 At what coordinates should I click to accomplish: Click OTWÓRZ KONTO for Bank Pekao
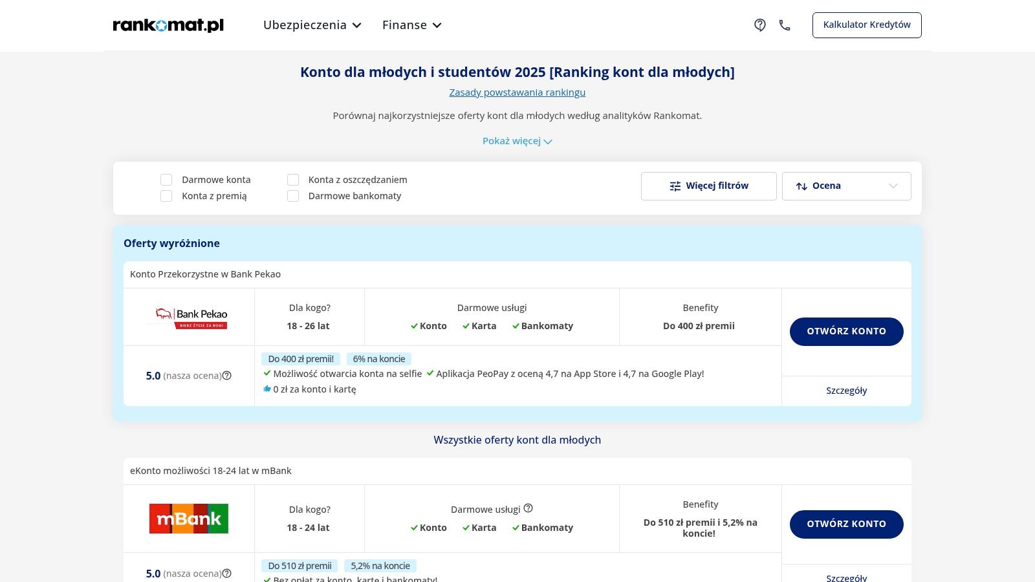[847, 331]
